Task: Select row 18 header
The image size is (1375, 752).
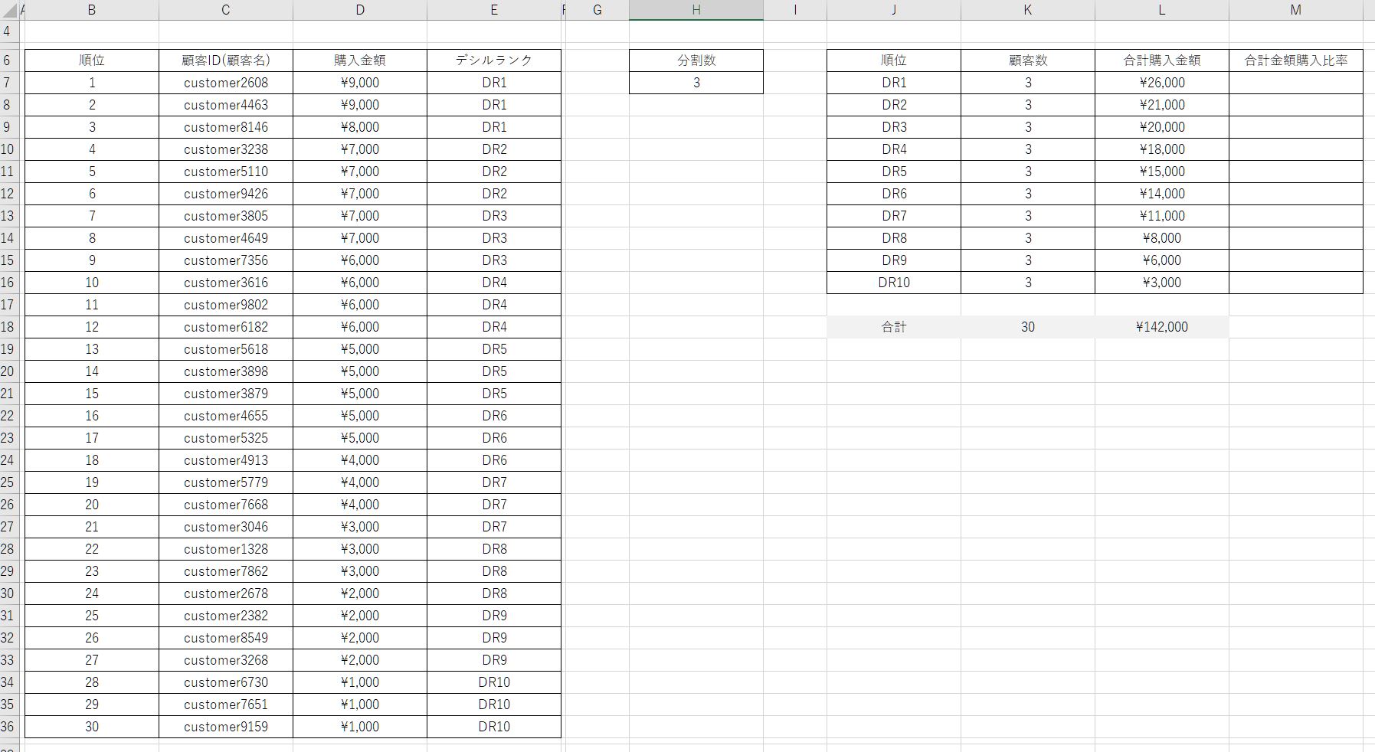Action: pos(8,327)
